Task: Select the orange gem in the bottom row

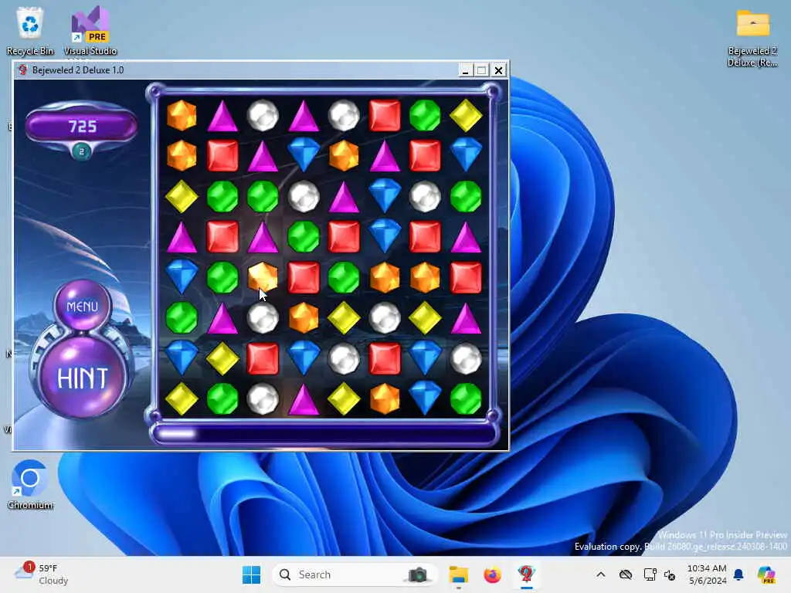Action: [385, 398]
